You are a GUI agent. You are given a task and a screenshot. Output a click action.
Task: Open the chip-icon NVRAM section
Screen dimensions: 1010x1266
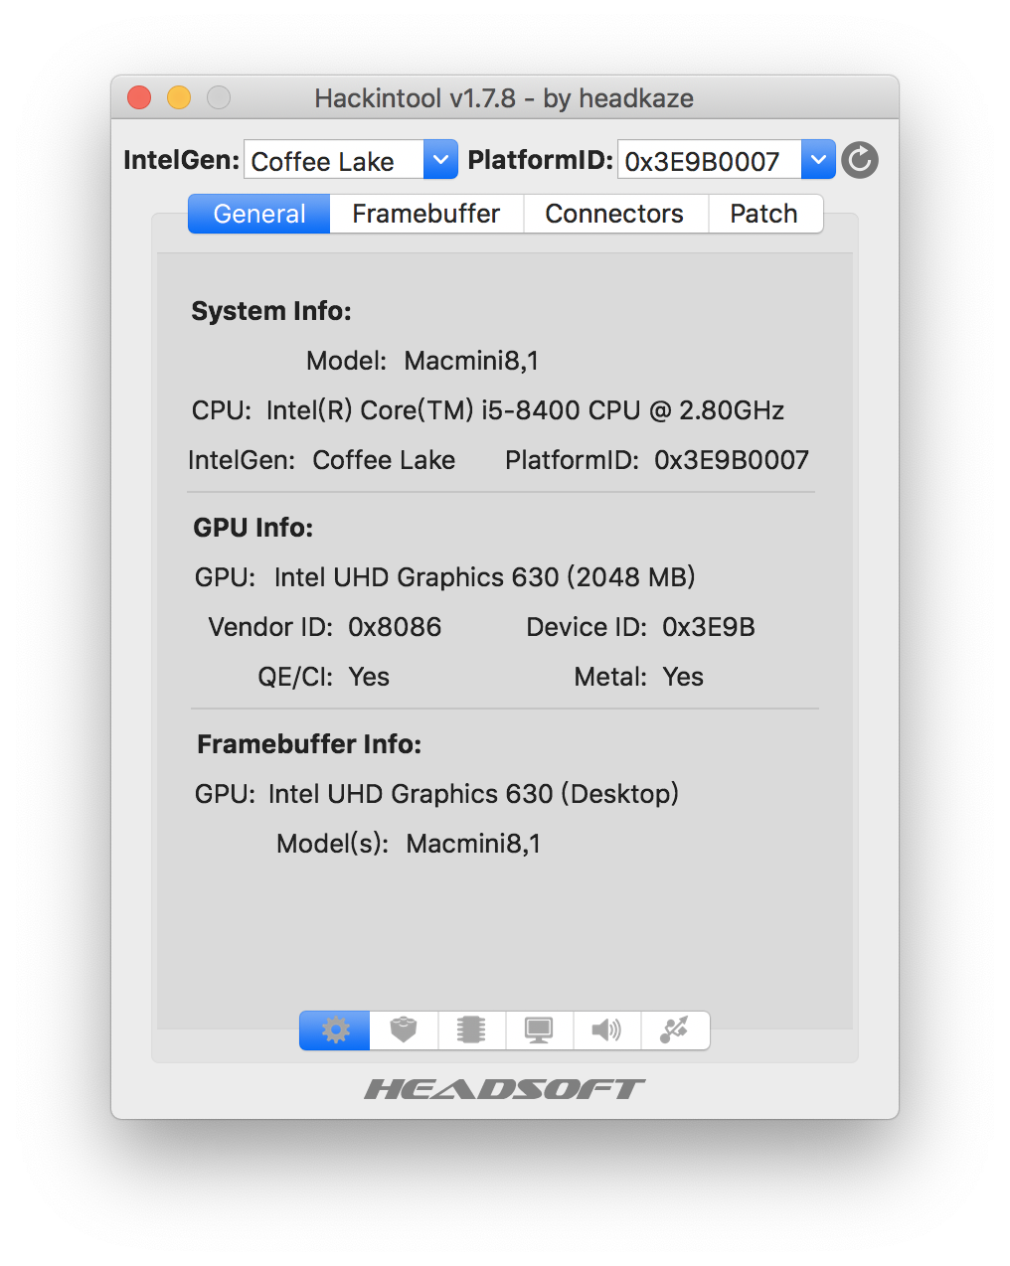(x=471, y=1030)
